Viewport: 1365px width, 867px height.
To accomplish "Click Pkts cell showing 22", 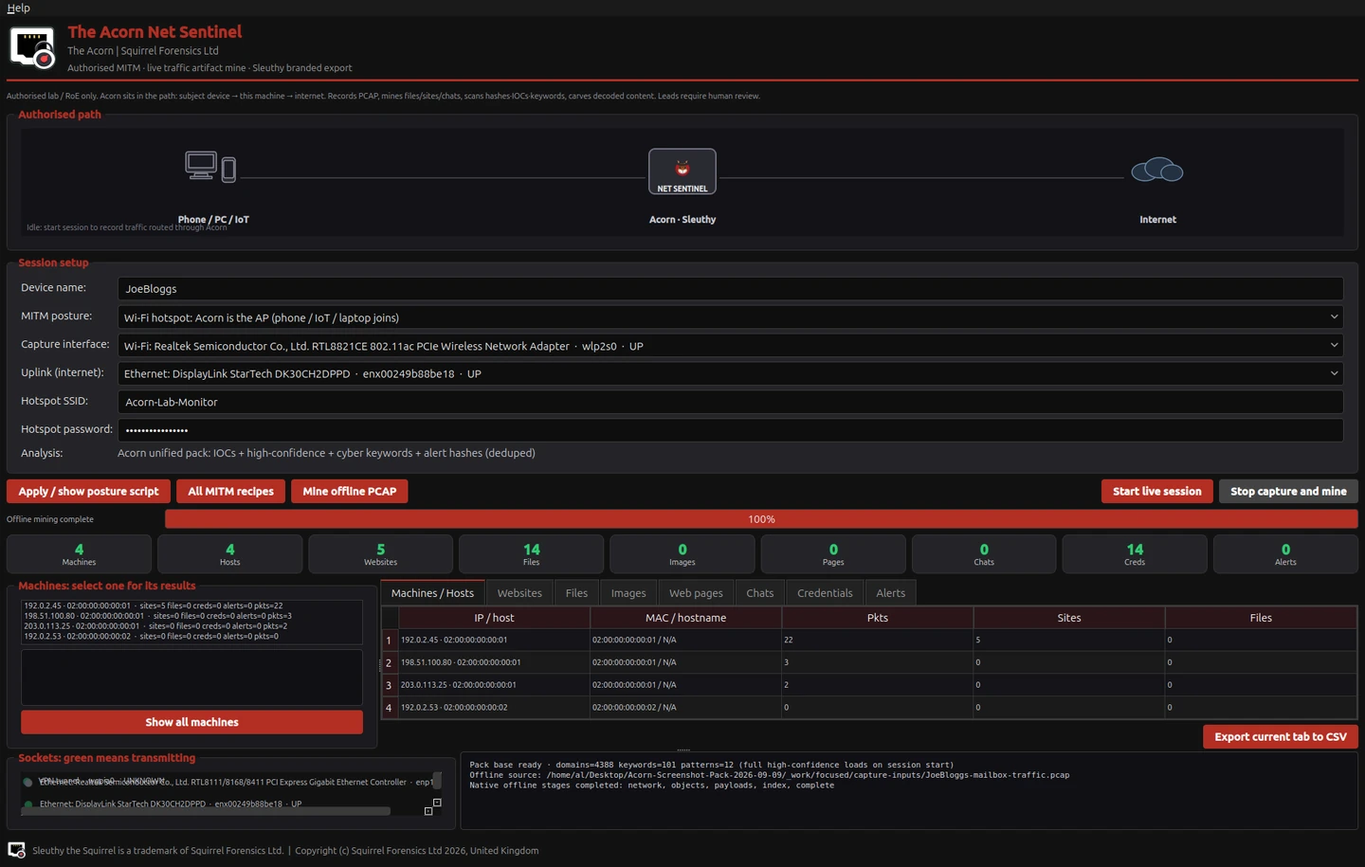I will pos(878,640).
